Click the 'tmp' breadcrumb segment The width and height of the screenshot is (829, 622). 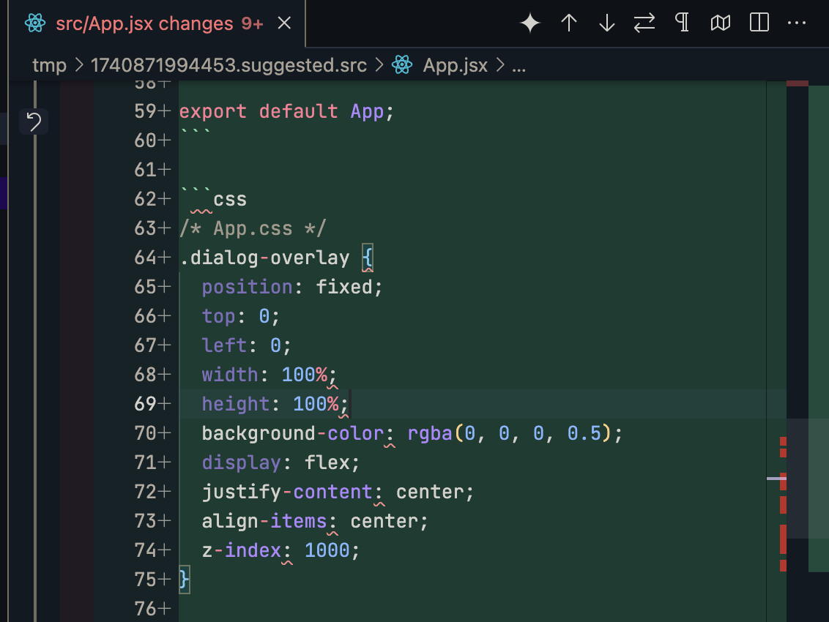(49, 66)
